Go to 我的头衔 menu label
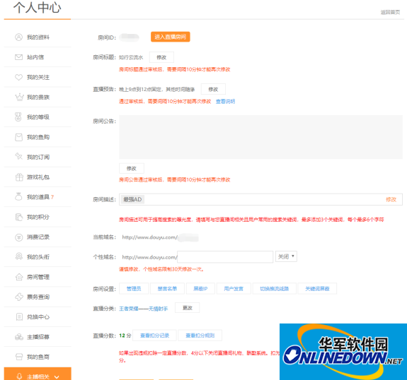 click(x=38, y=257)
